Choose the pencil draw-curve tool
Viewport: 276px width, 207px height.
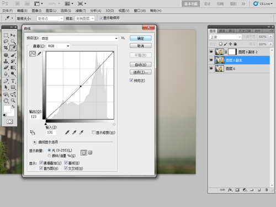pos(39,54)
